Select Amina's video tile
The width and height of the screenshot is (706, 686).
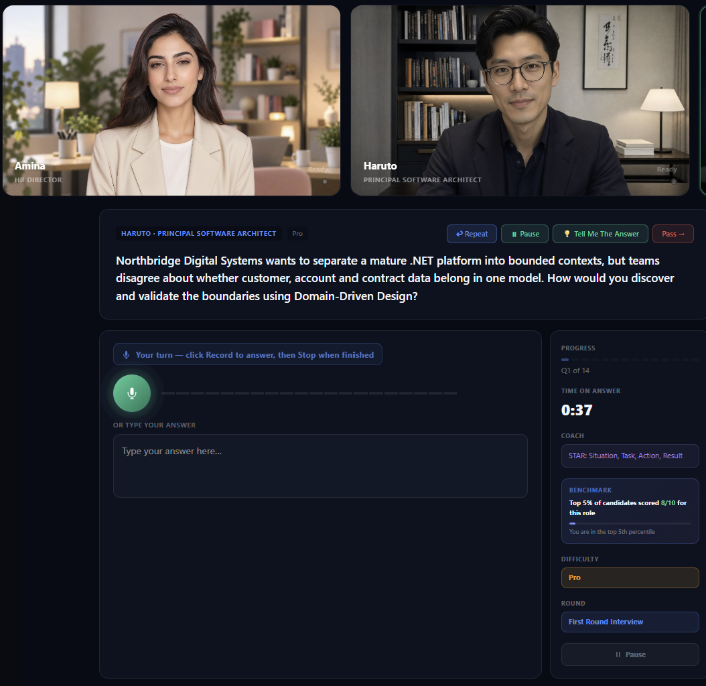click(x=171, y=100)
